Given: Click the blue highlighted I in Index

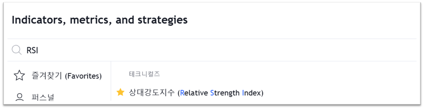Looking at the screenshot, I should coord(243,93).
